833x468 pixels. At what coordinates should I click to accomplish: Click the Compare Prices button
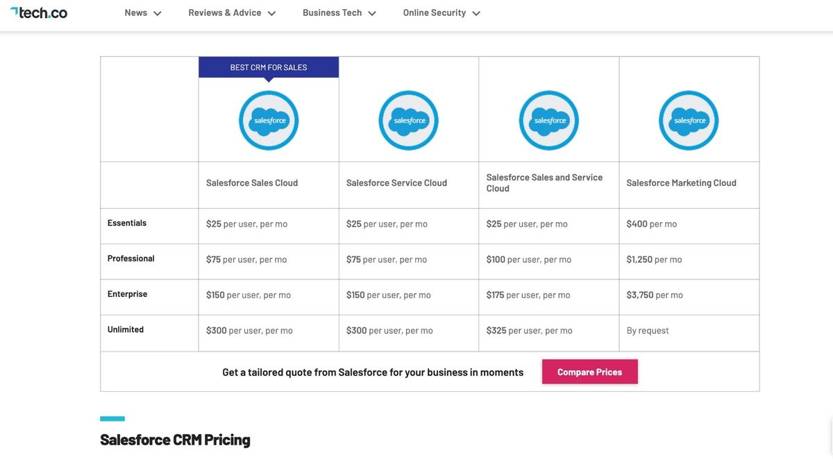point(589,372)
